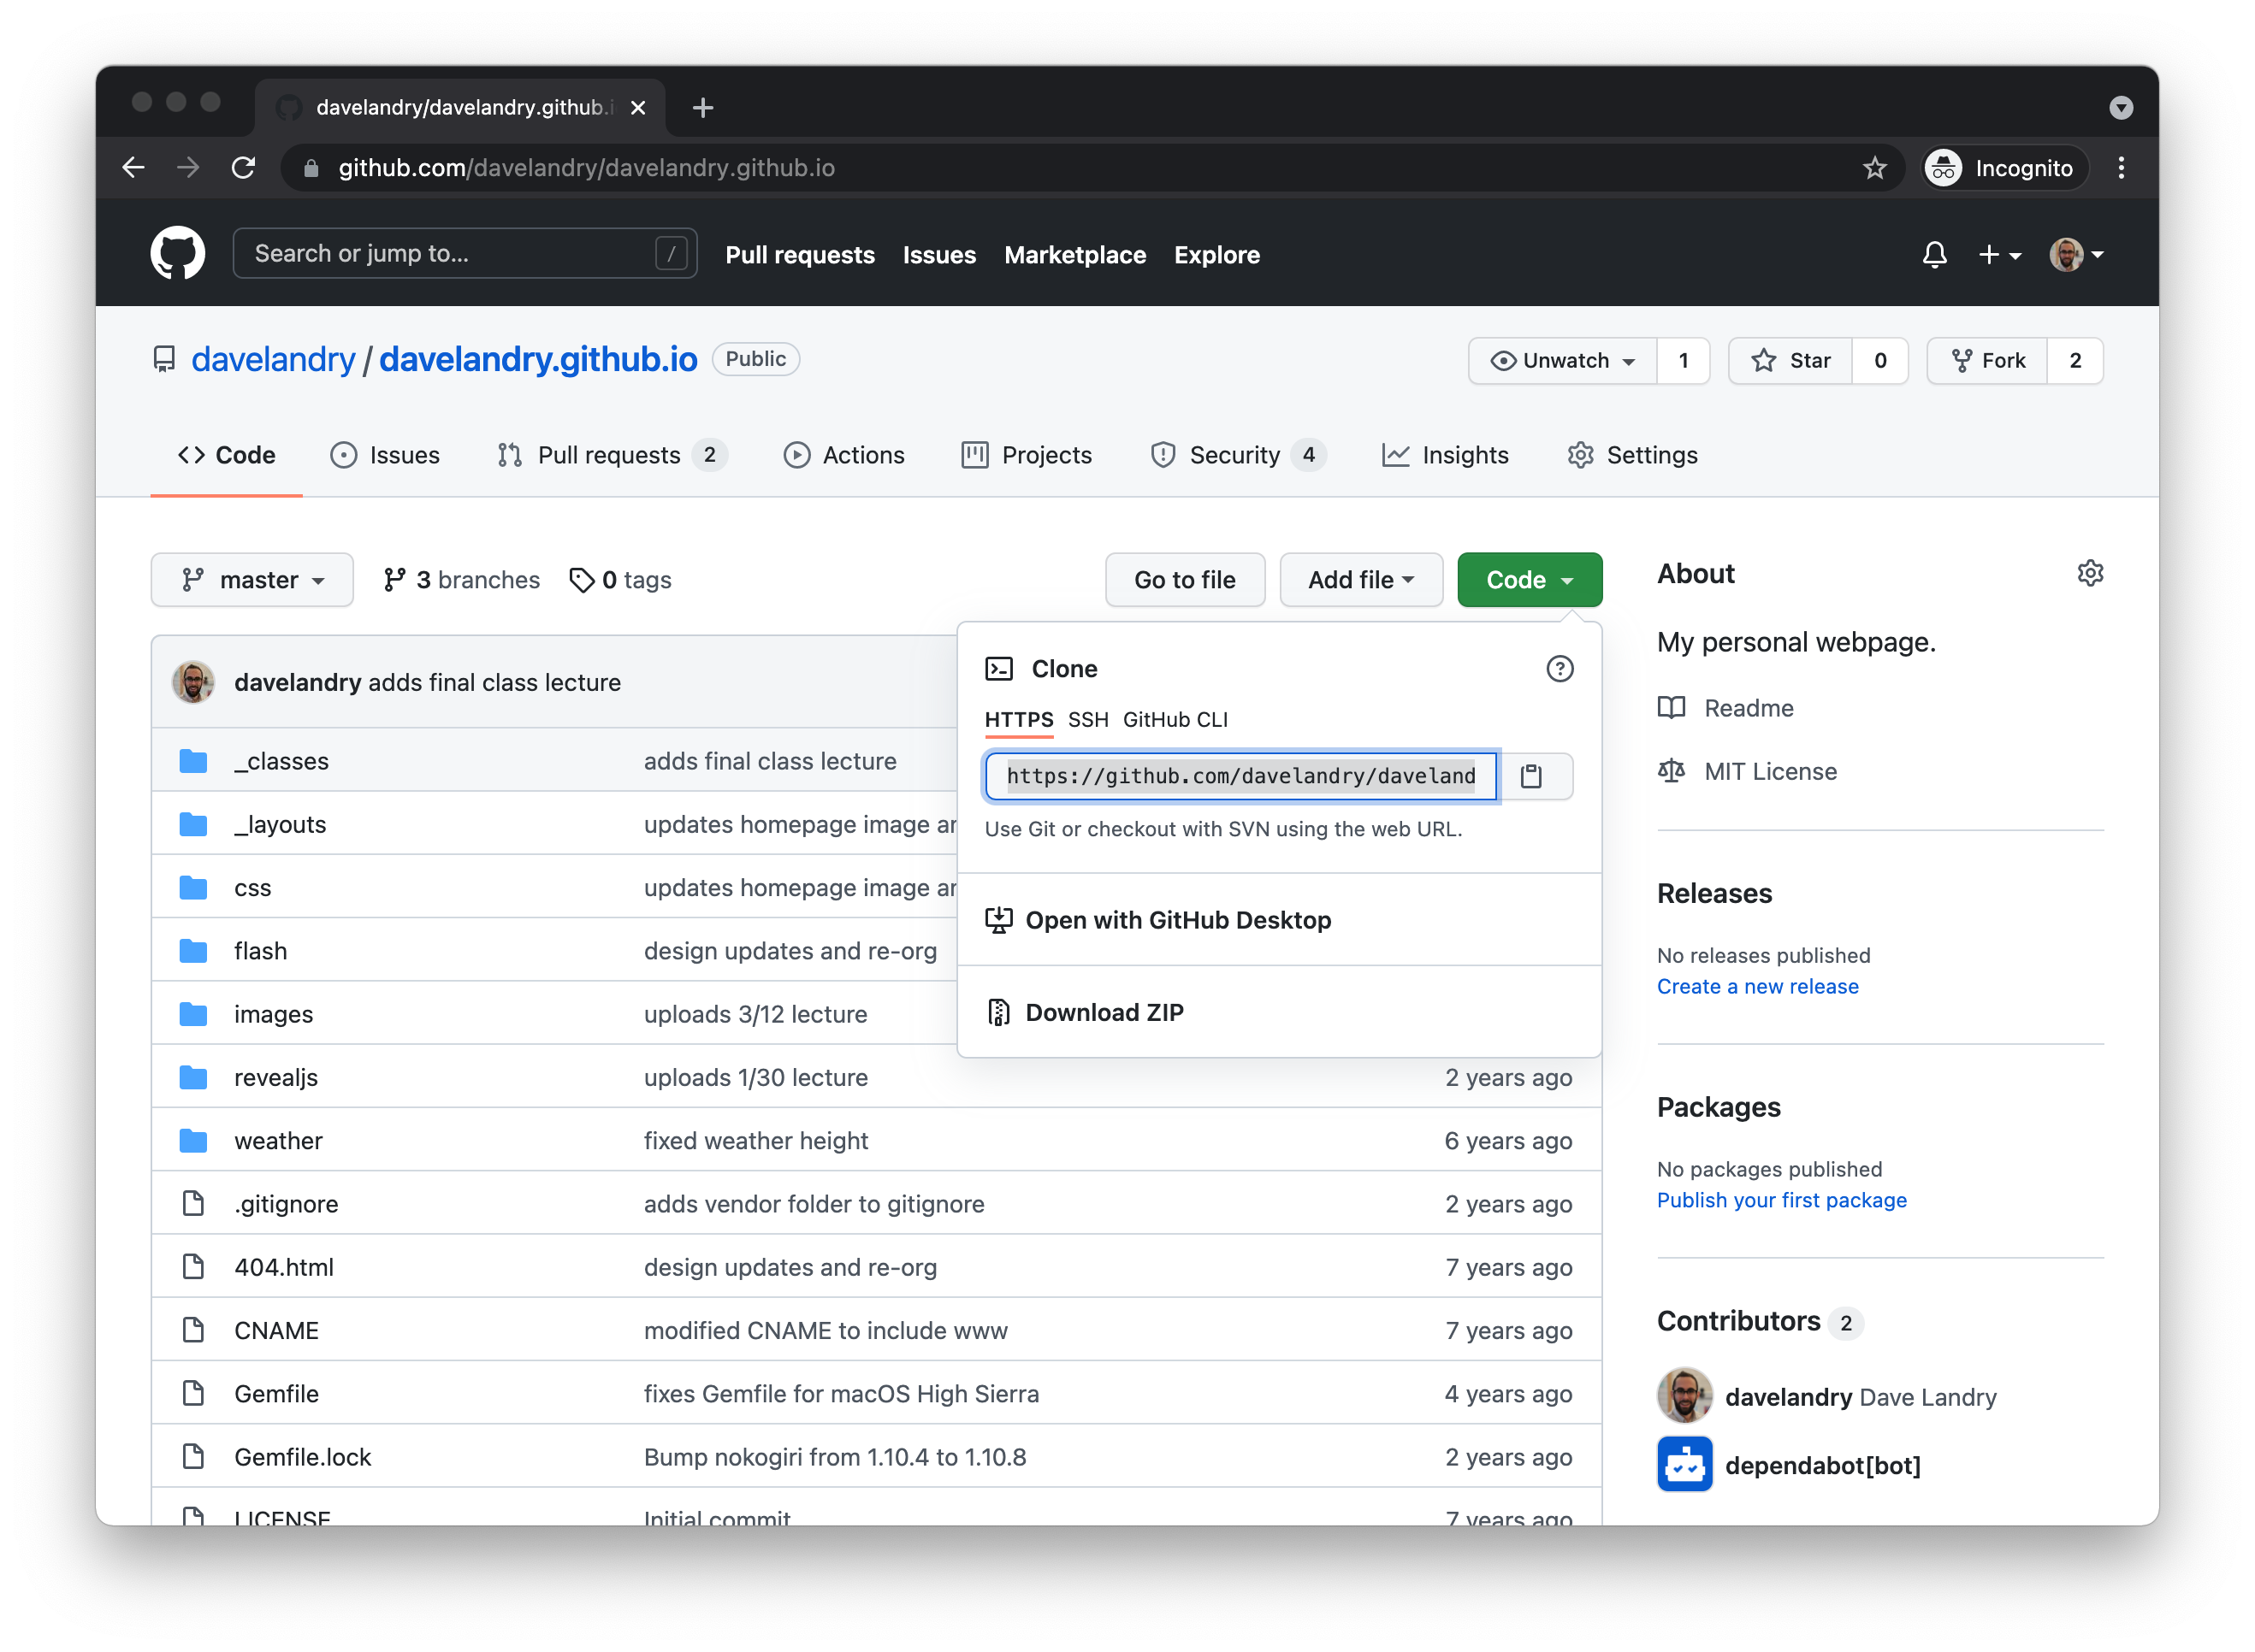Image resolution: width=2255 pixels, height=1652 pixels.
Task: Click the Gemfile file icon
Action: pos(193,1393)
